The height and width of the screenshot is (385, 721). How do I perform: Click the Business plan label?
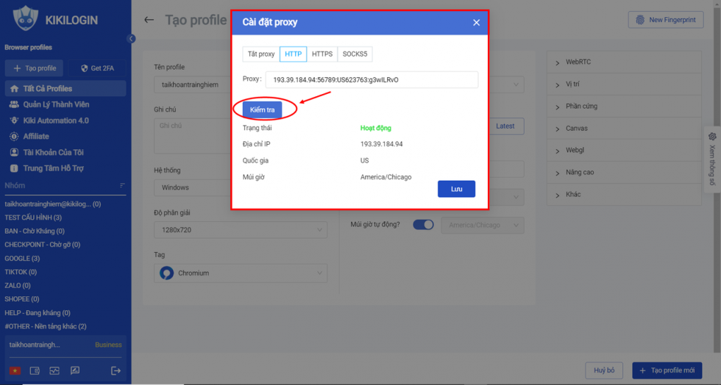(109, 345)
